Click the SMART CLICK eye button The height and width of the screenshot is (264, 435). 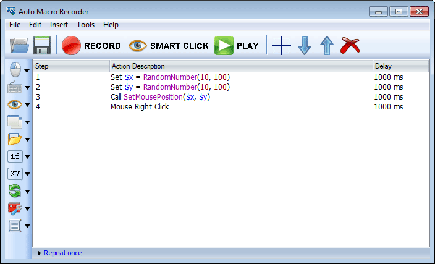pyautogui.click(x=169, y=46)
